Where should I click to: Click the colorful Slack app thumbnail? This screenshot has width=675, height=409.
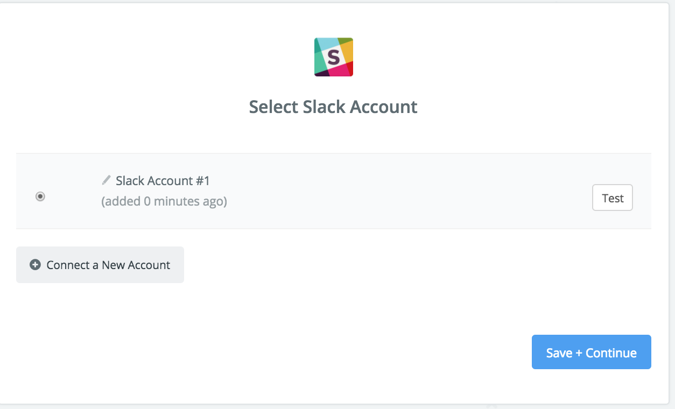point(334,57)
